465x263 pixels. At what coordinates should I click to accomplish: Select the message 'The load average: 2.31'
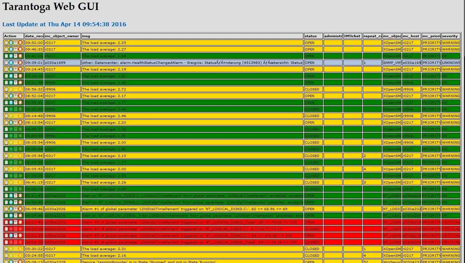click(x=104, y=249)
